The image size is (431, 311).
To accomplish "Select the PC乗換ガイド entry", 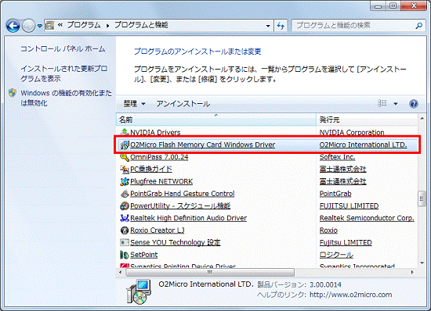I will click(x=151, y=169).
